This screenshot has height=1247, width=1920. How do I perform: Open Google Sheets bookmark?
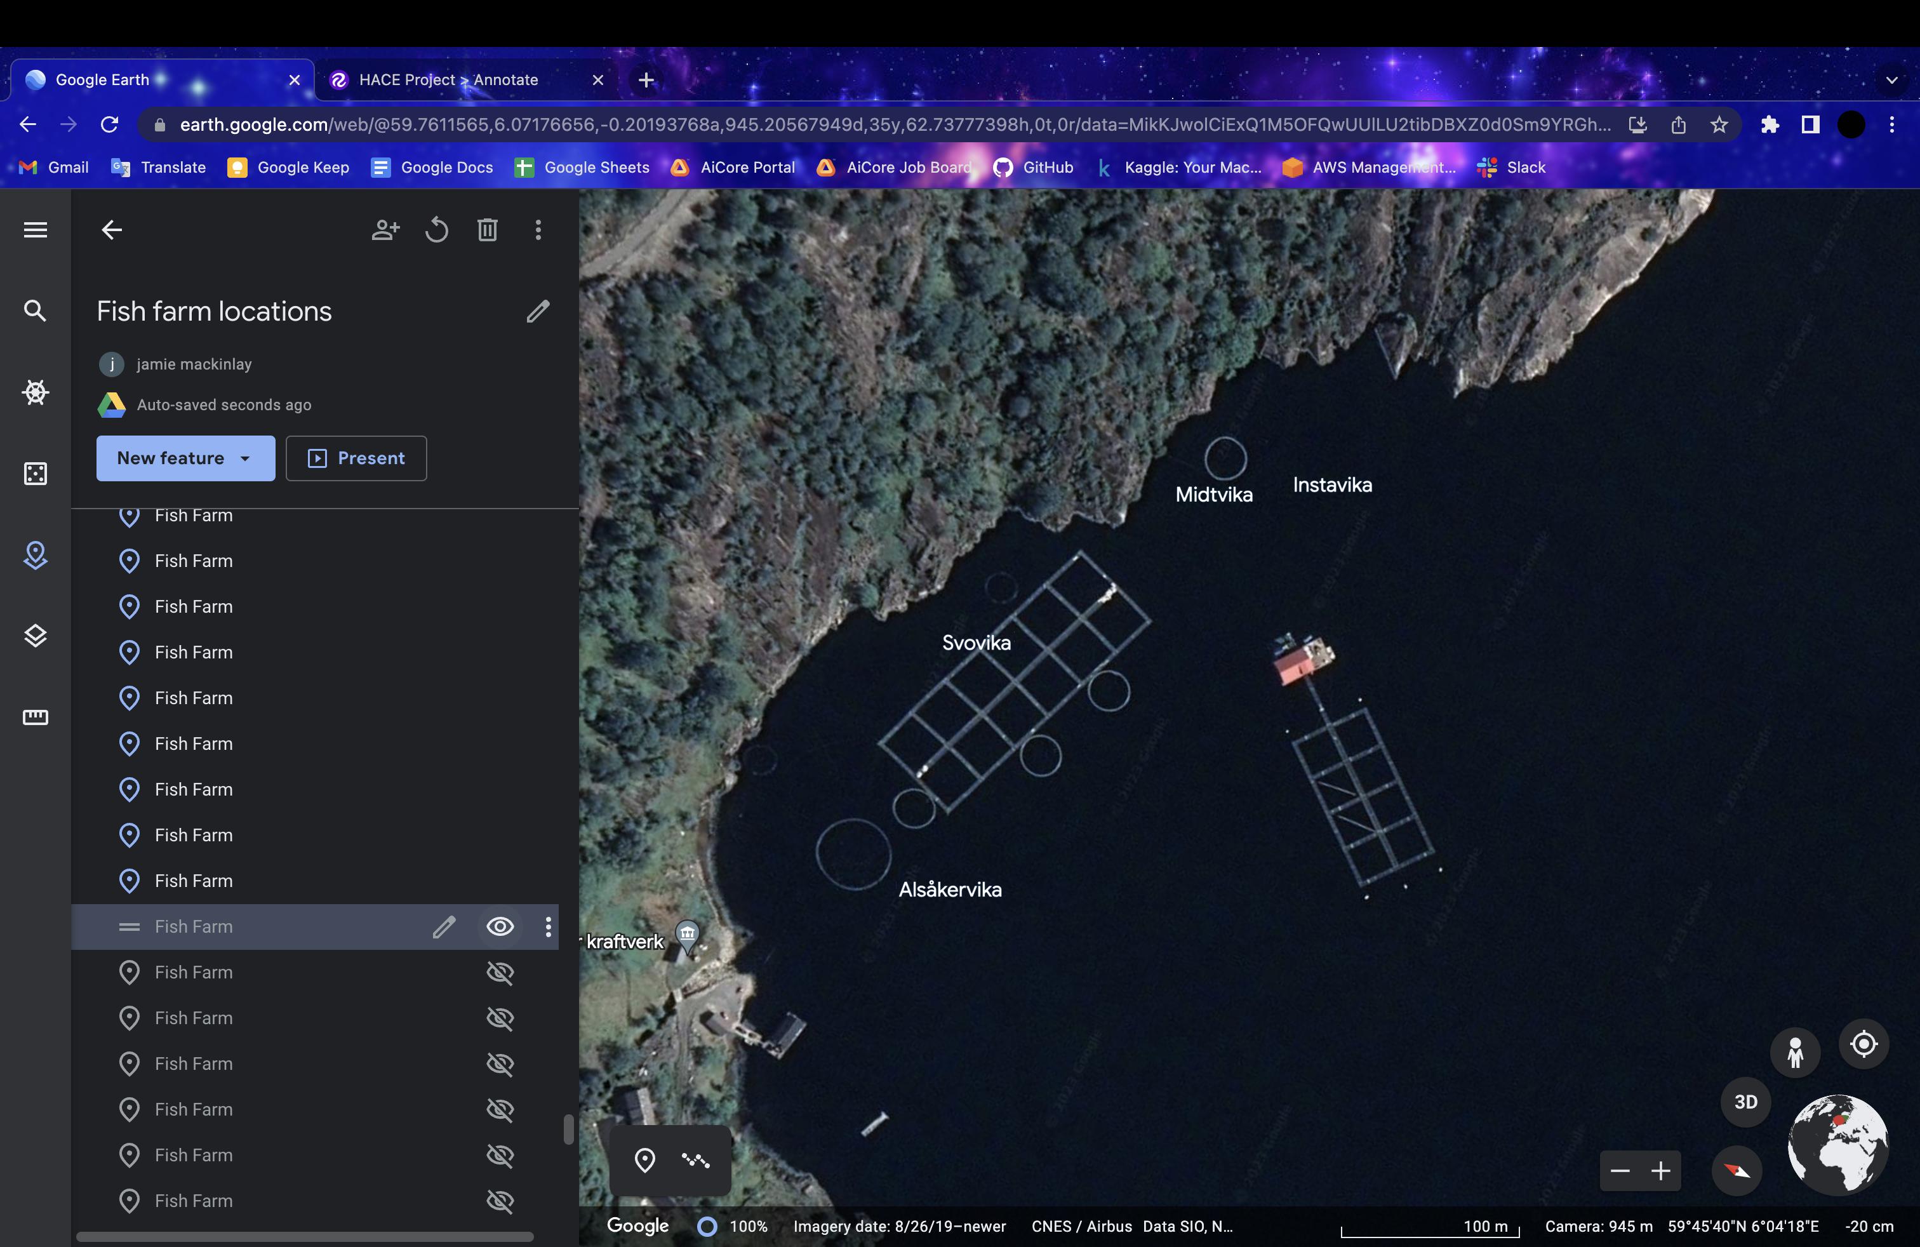coord(582,168)
